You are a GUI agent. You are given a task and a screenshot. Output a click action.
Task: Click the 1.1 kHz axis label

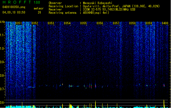[x=2, y=35]
